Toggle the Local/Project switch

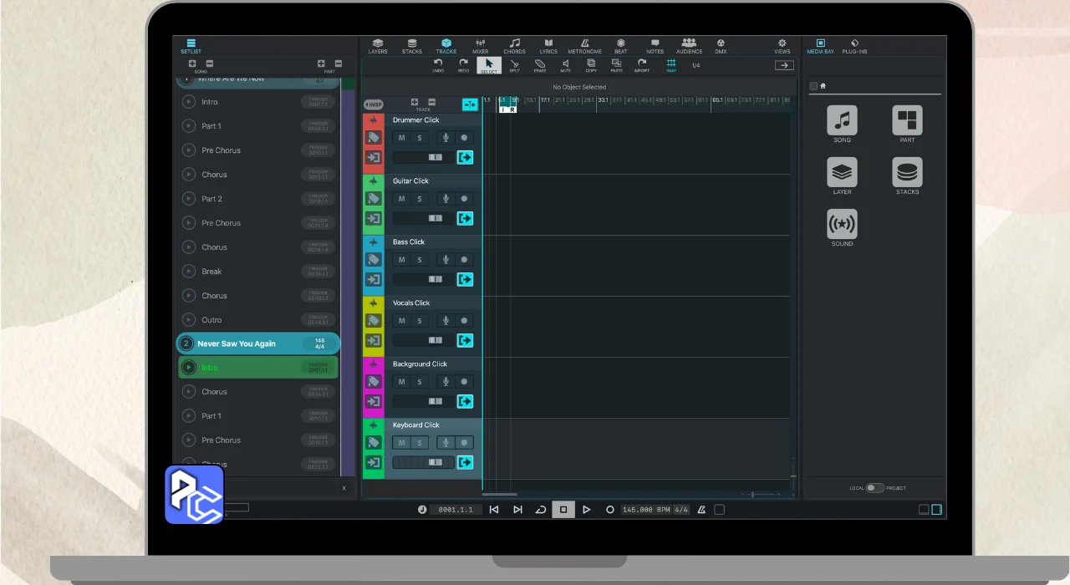(874, 488)
